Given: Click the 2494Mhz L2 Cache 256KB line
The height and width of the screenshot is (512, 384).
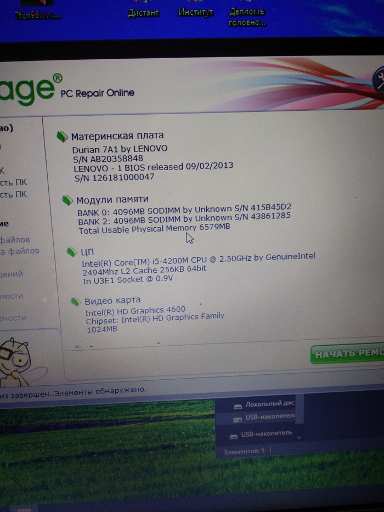Looking at the screenshot, I should [144, 271].
